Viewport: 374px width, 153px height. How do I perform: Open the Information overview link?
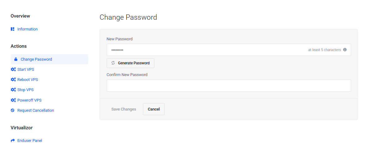[28, 29]
